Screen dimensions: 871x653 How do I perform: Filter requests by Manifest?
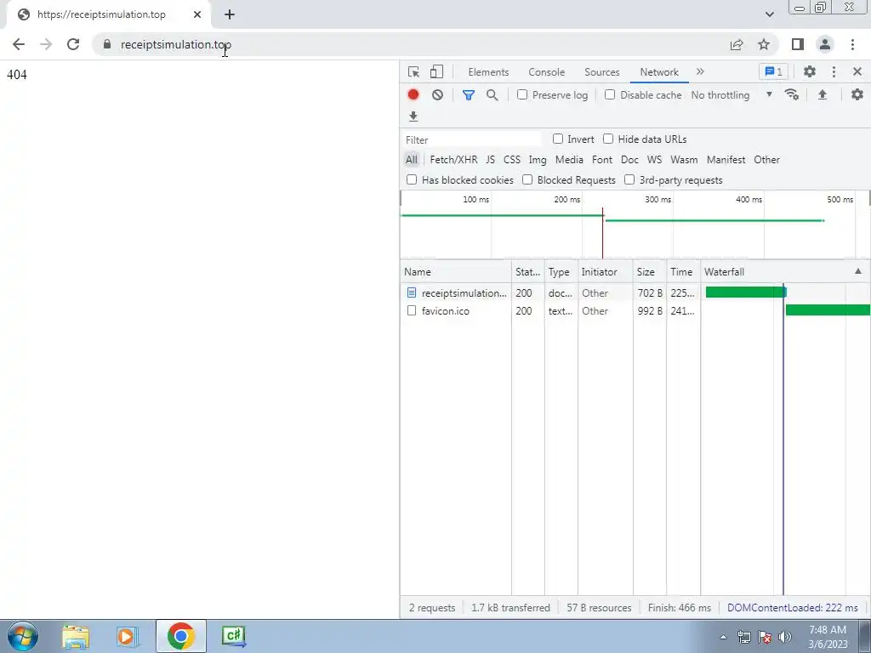point(726,160)
